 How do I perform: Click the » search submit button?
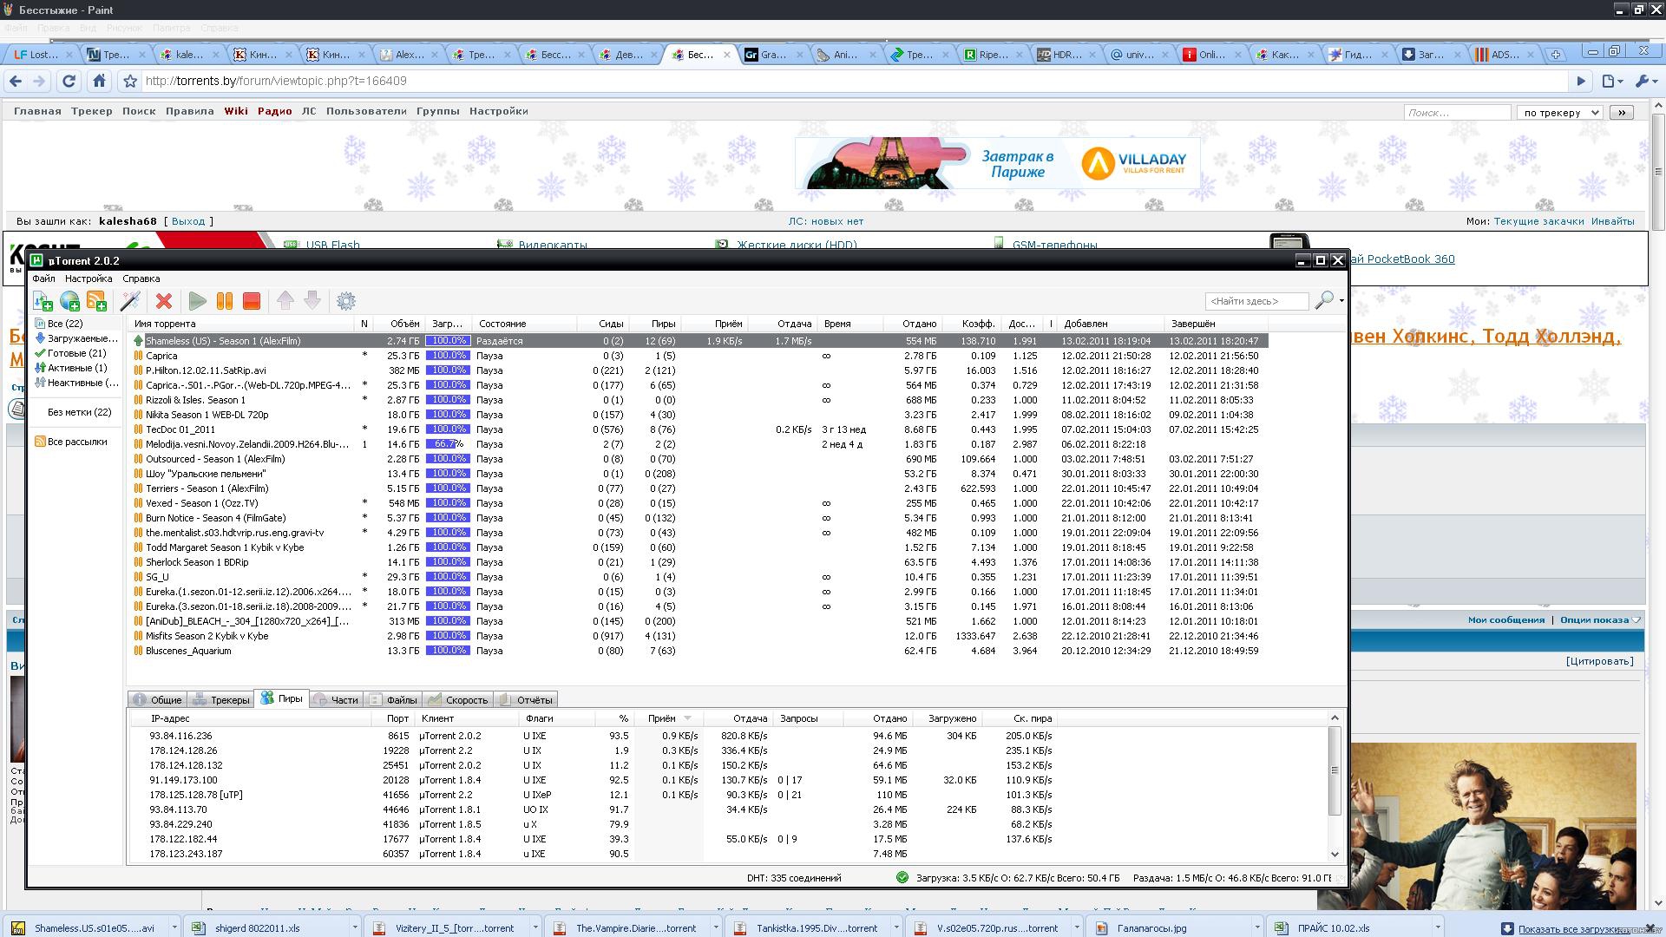tap(1621, 113)
